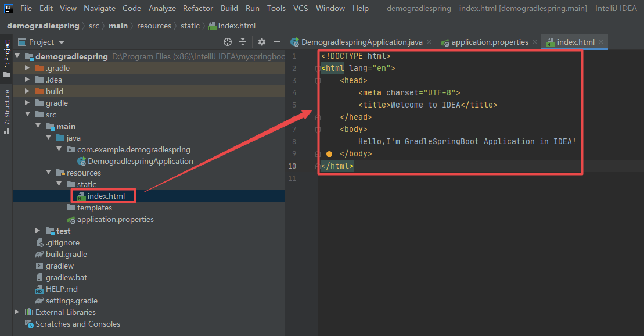This screenshot has height=336, width=644.
Task: Open the Window menu
Action: pos(330,8)
